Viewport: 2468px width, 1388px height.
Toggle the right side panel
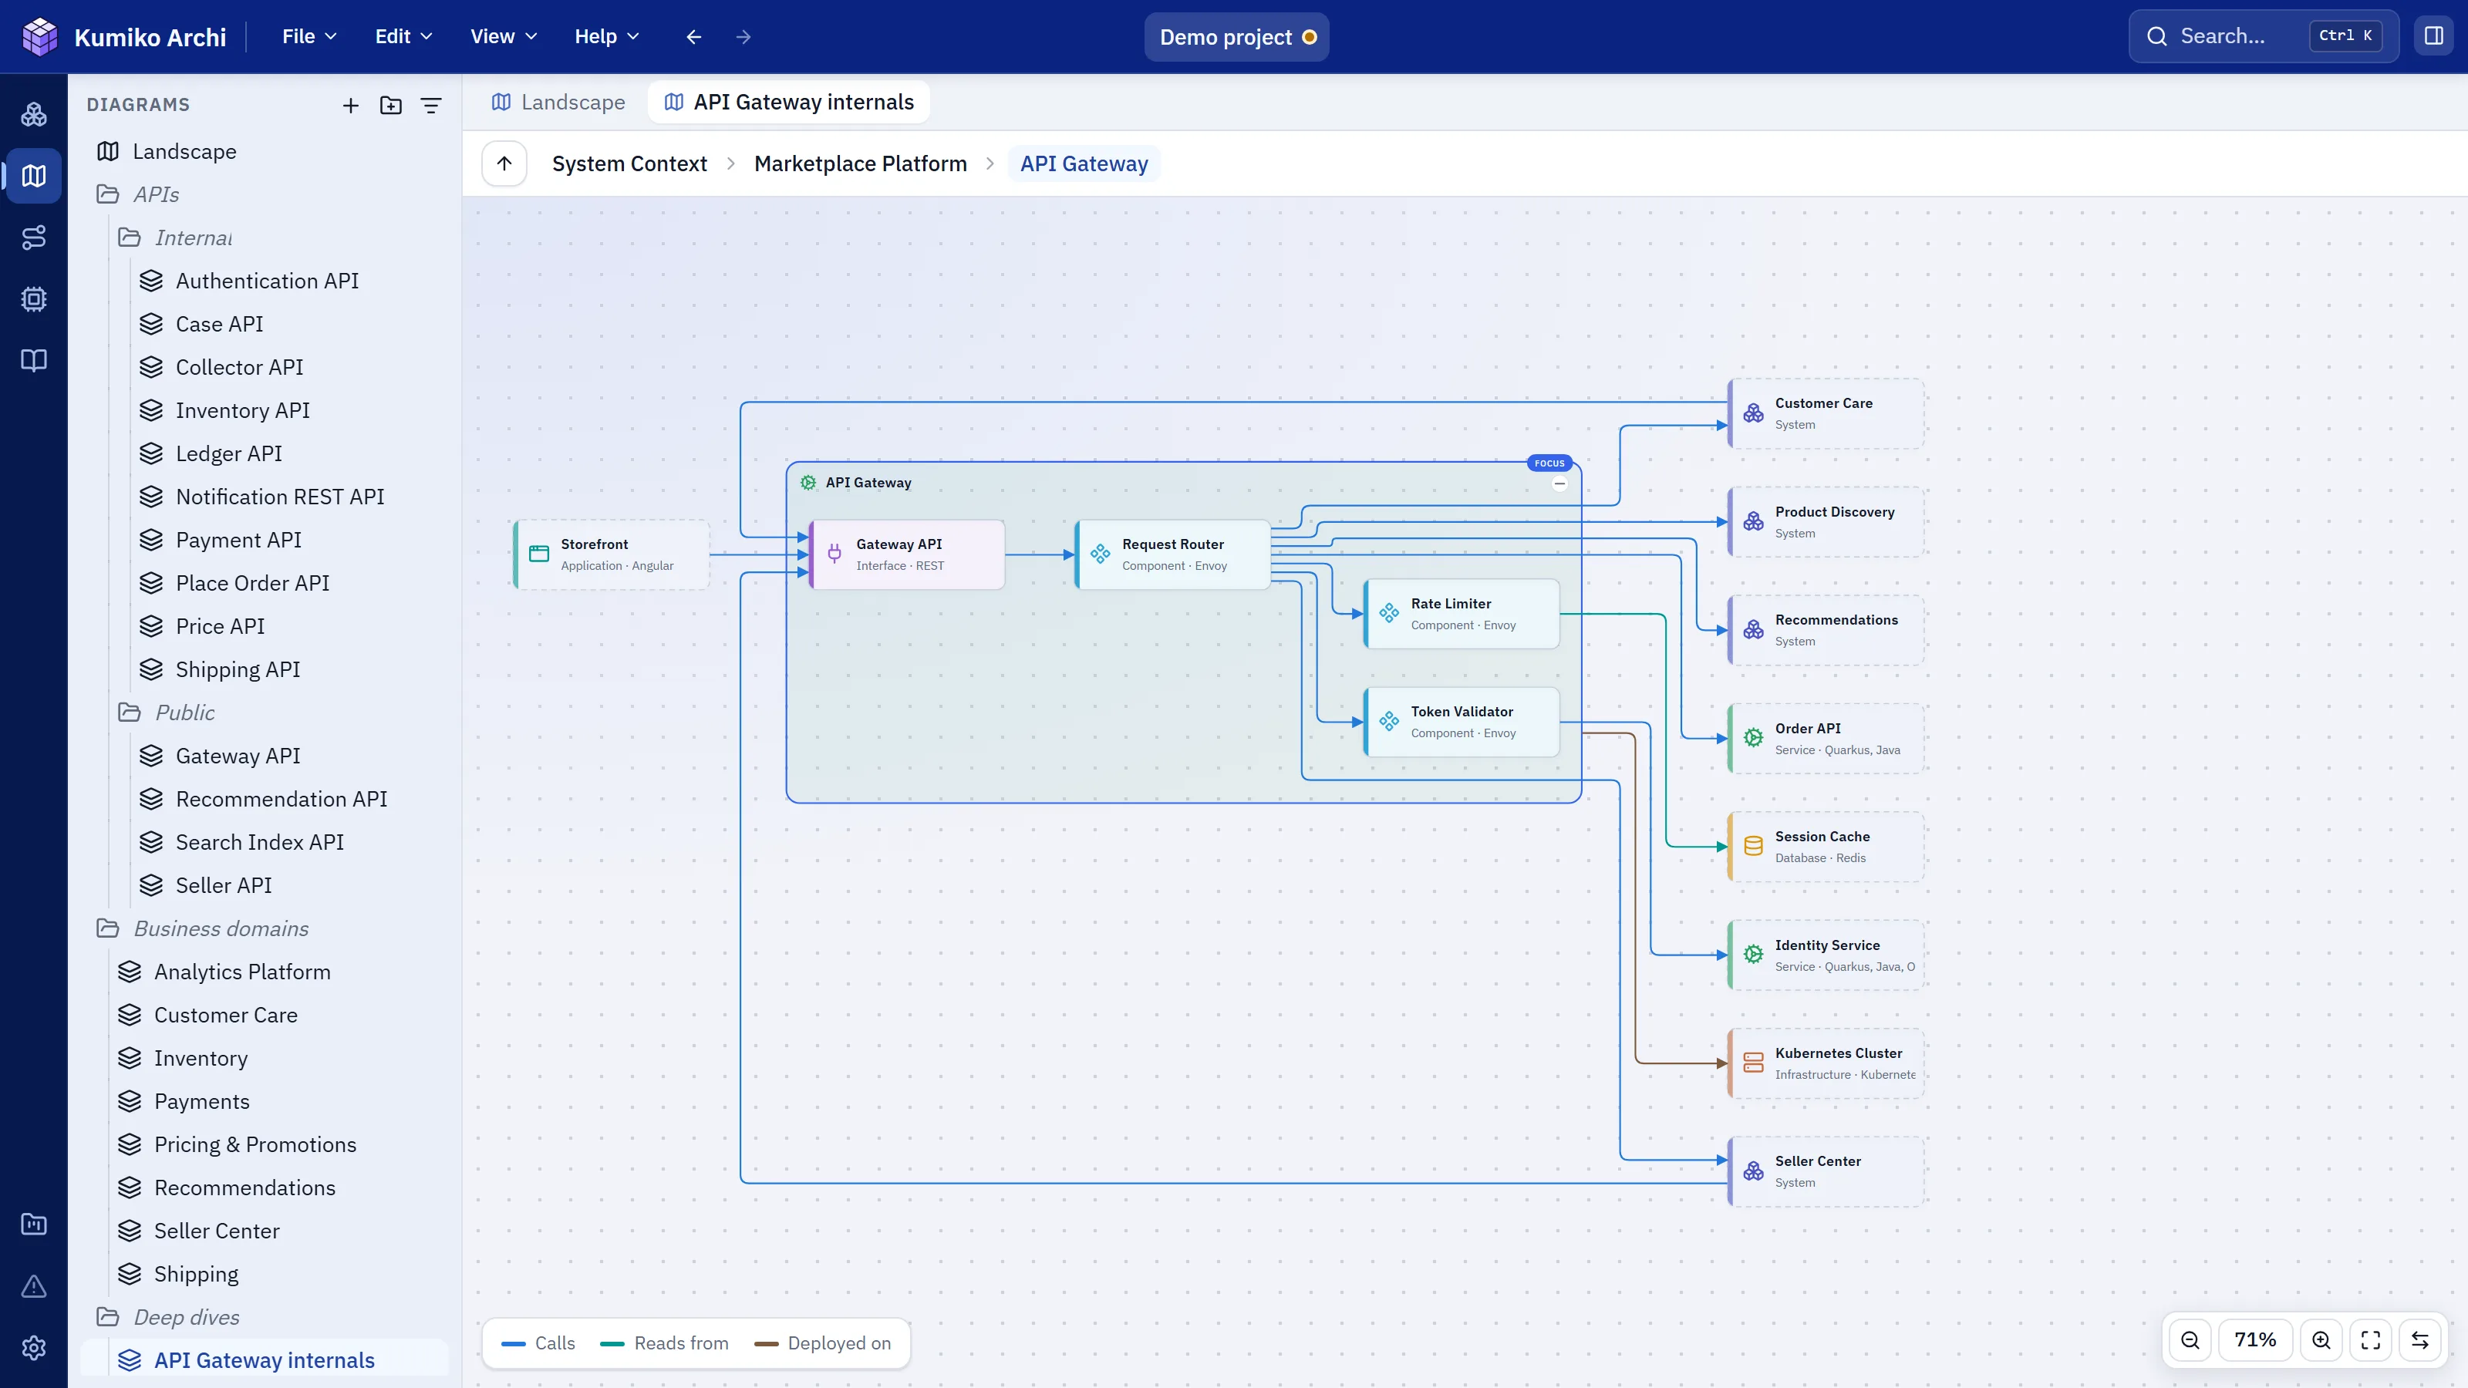pos(2433,36)
